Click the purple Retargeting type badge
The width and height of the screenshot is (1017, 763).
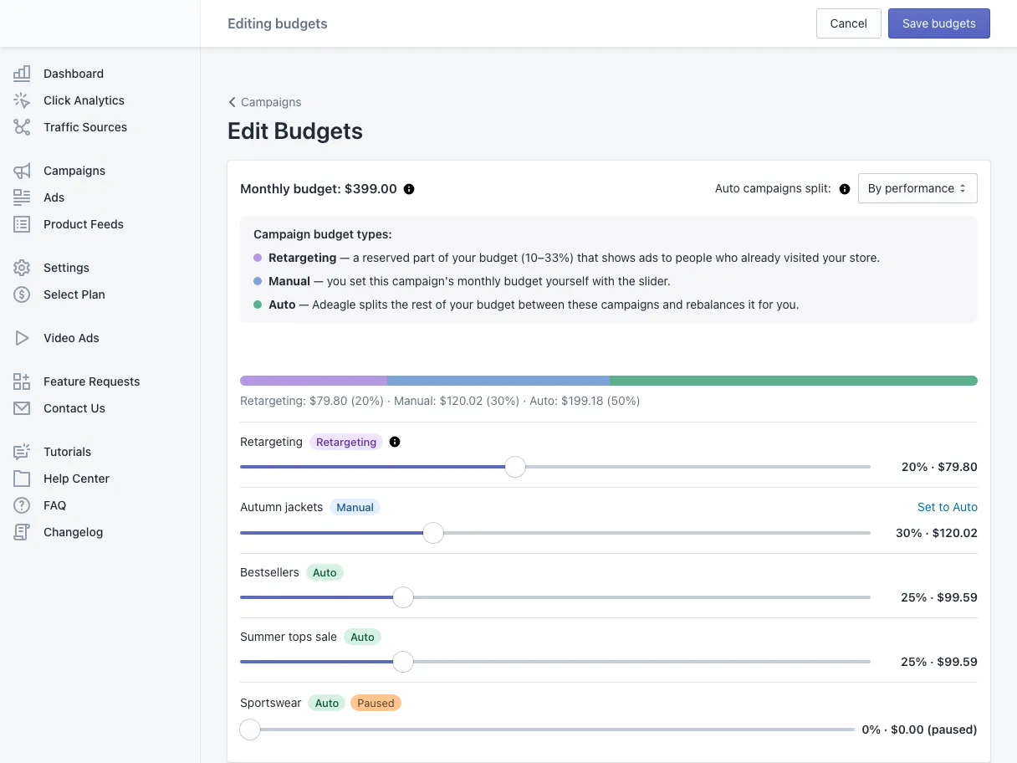click(346, 442)
